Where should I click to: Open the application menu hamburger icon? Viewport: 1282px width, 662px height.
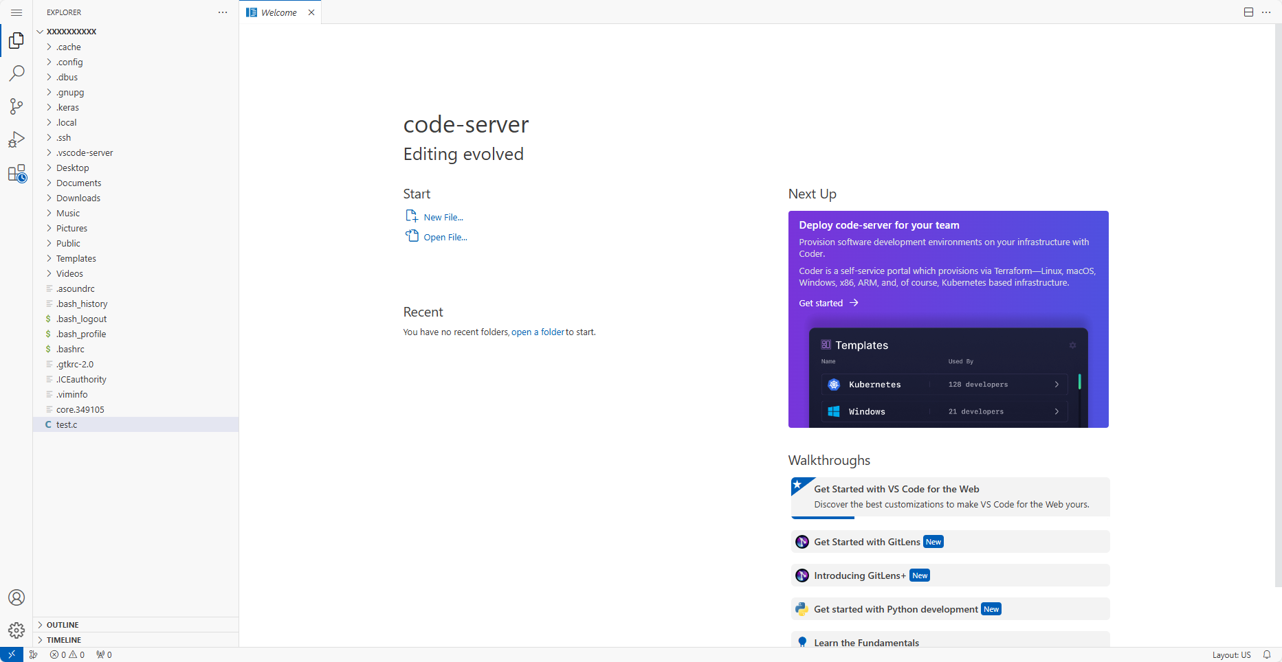[16, 12]
